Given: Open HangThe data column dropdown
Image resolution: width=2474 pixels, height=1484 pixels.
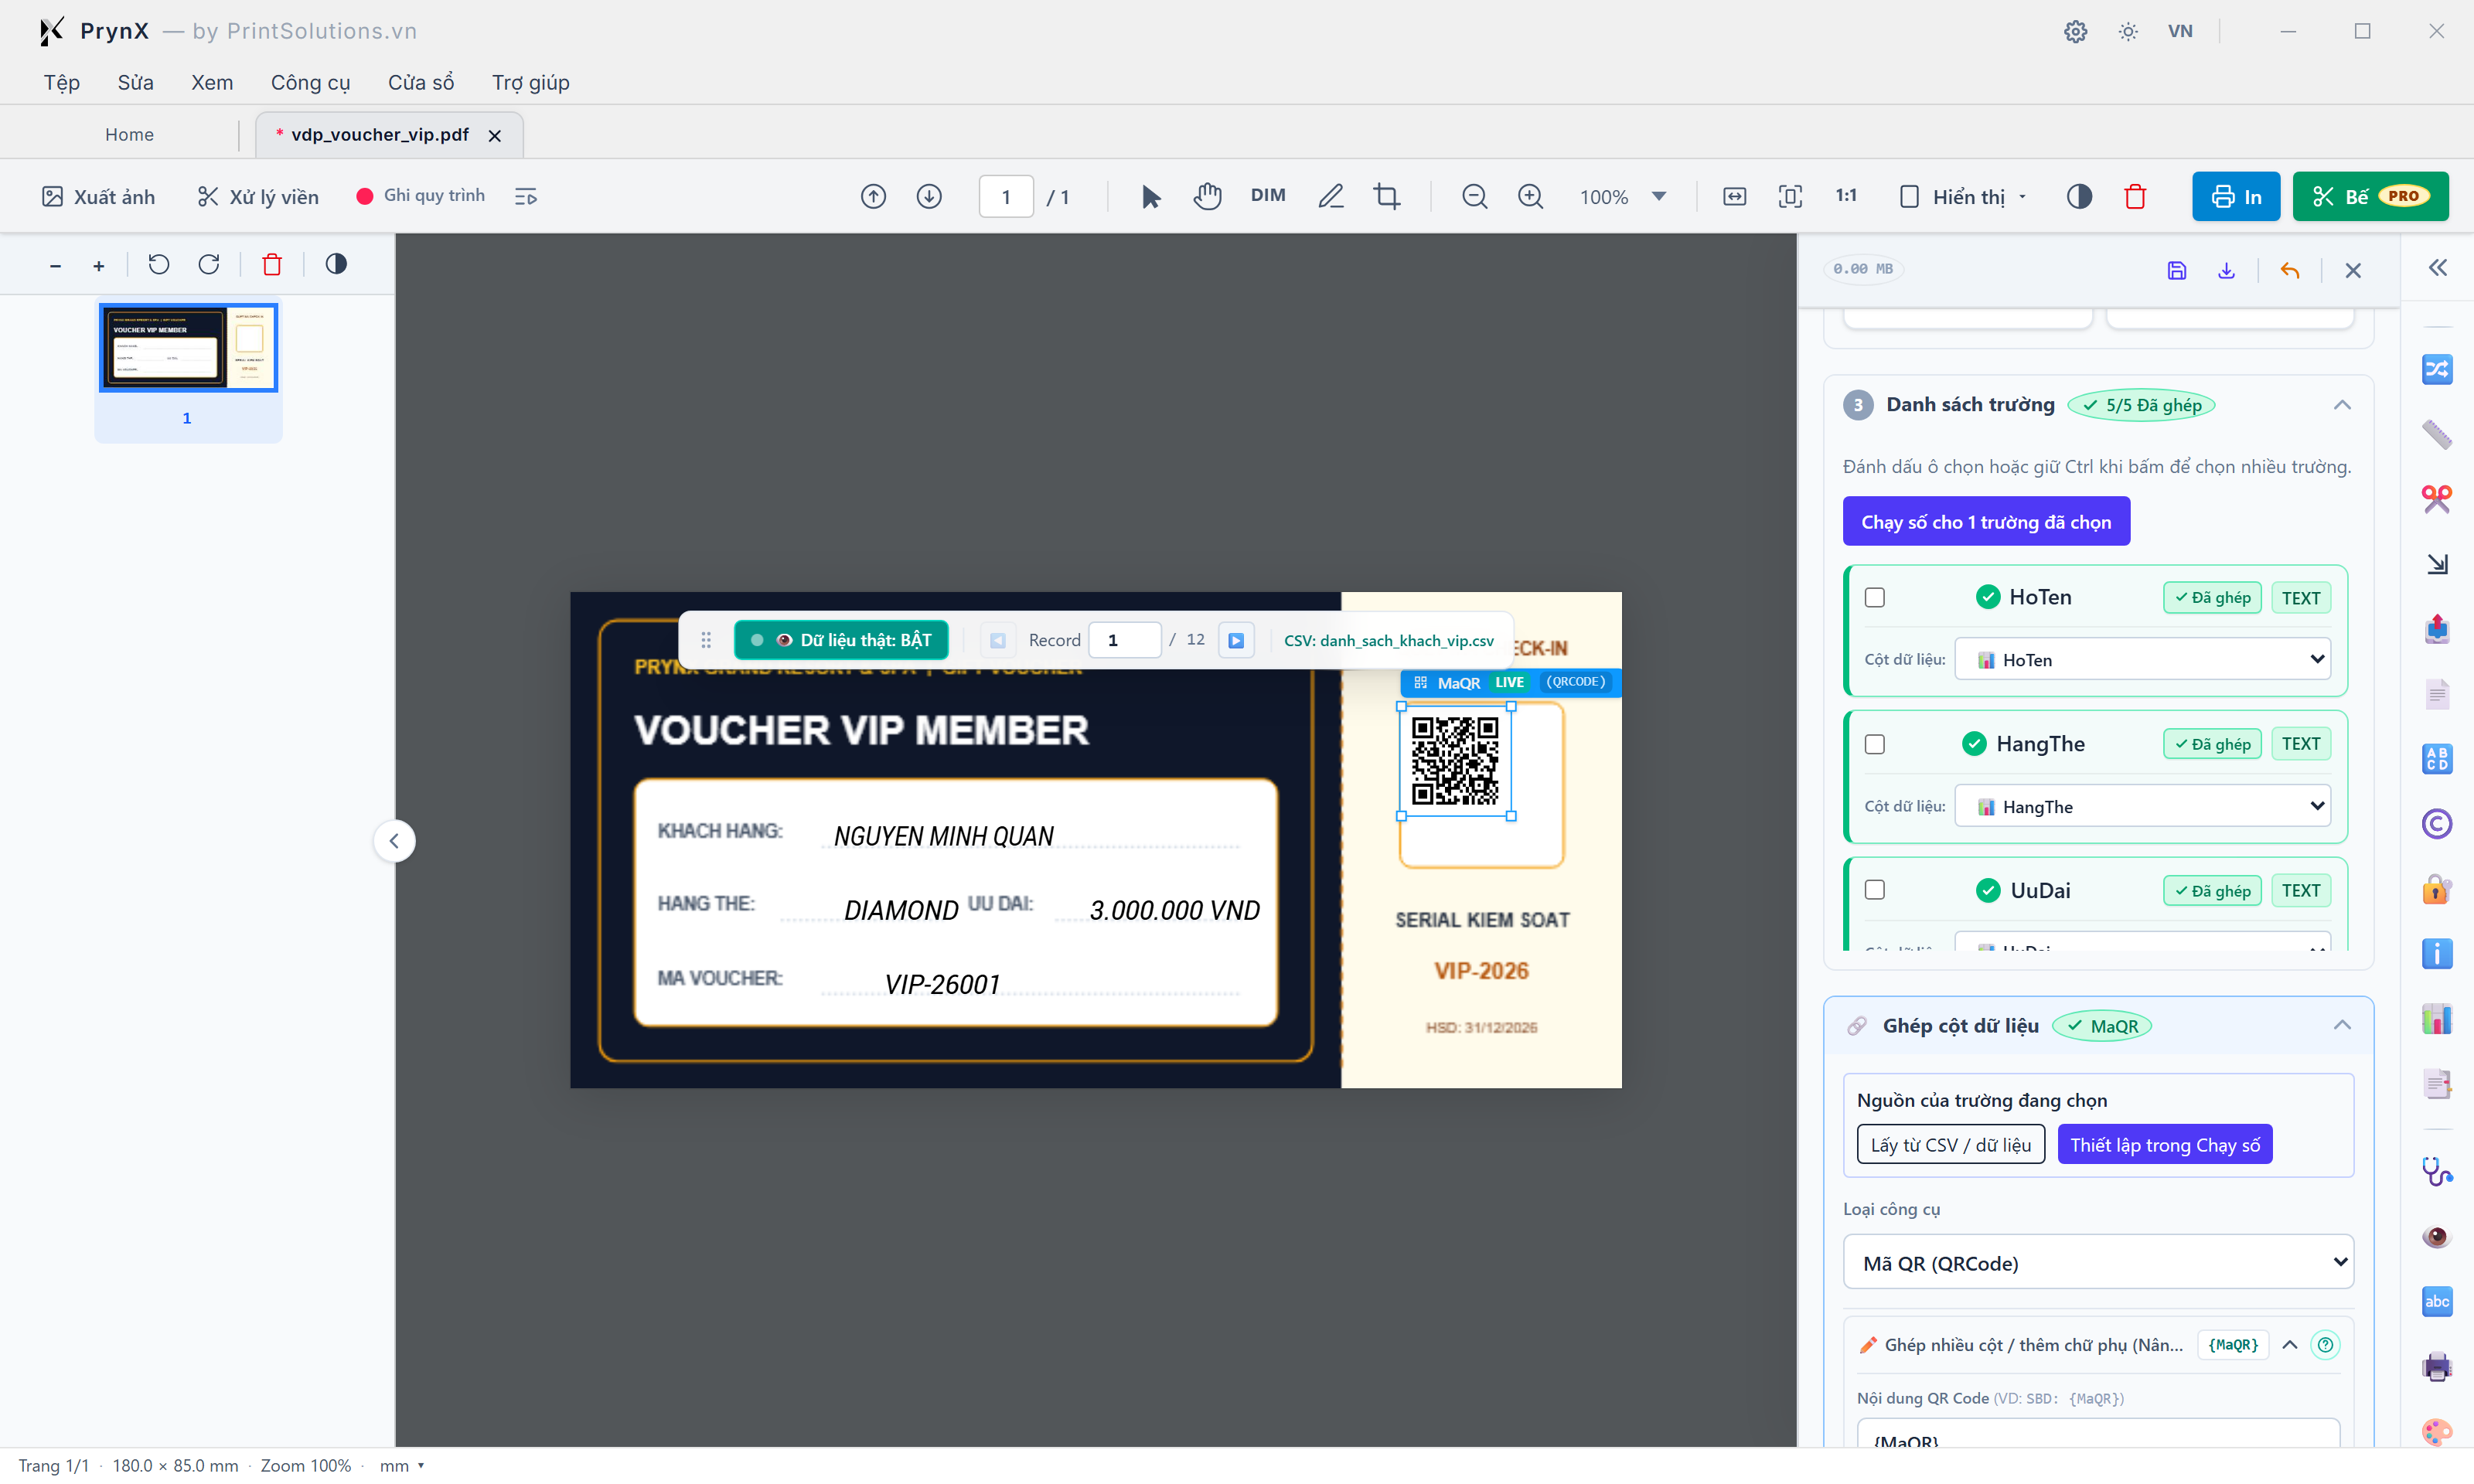Looking at the screenshot, I should click(x=2143, y=806).
